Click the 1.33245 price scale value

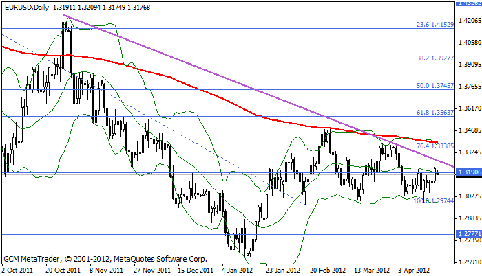pos(470,152)
